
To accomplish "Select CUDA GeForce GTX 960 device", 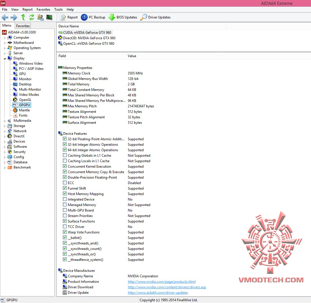I will click(x=85, y=33).
